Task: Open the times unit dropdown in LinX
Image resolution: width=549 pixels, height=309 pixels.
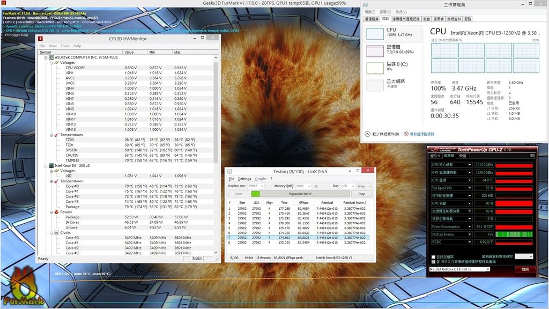Action: pyautogui.click(x=365, y=186)
